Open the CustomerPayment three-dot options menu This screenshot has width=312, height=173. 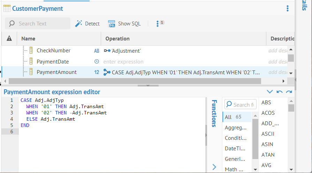point(287,8)
